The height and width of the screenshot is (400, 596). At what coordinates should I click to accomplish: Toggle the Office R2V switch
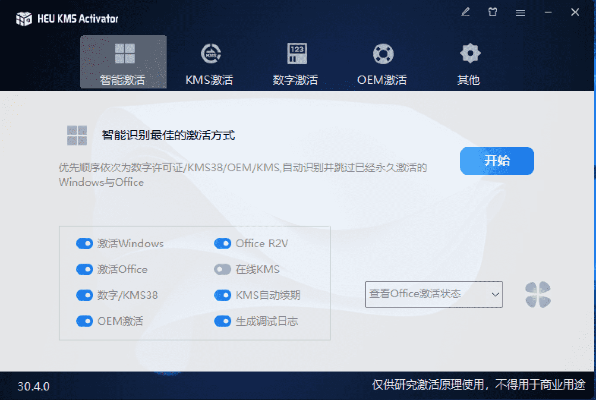tap(223, 244)
